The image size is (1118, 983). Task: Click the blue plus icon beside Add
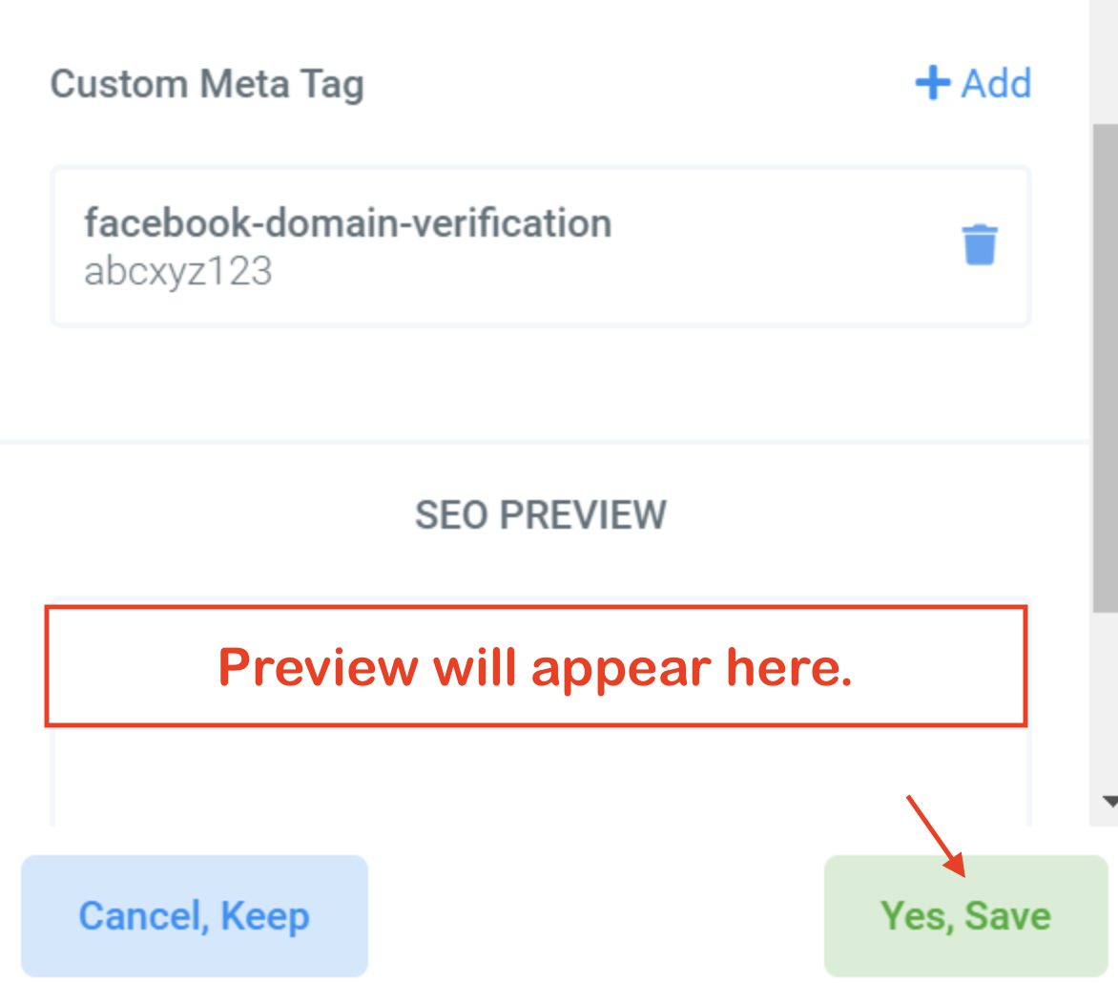click(x=933, y=83)
